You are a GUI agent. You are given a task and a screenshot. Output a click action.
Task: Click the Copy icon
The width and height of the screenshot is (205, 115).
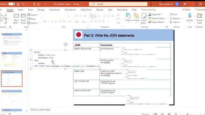coord(6,19)
